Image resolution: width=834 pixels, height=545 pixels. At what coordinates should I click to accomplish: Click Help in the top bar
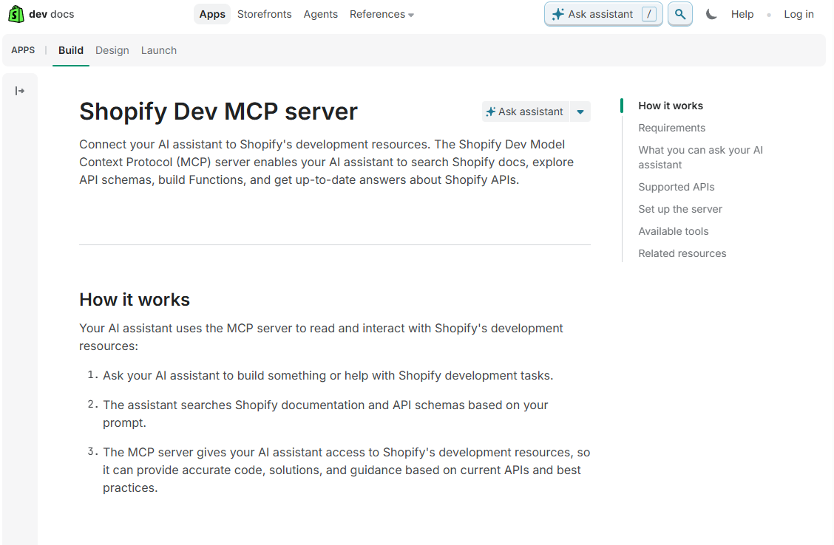tap(742, 13)
